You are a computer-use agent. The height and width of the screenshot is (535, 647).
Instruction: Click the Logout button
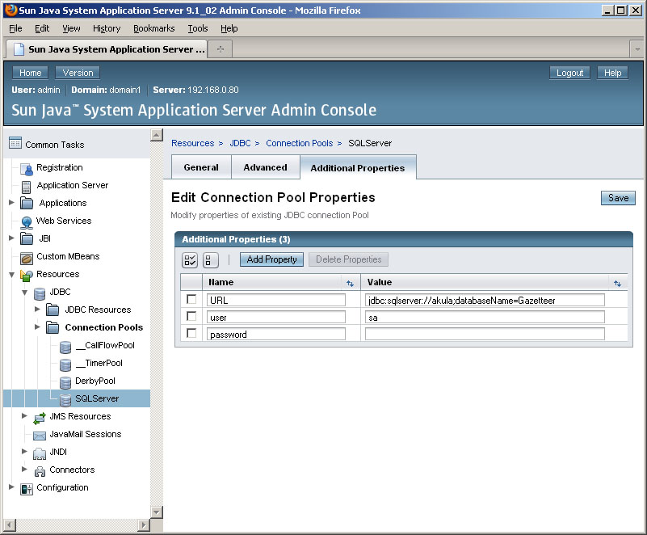click(569, 73)
